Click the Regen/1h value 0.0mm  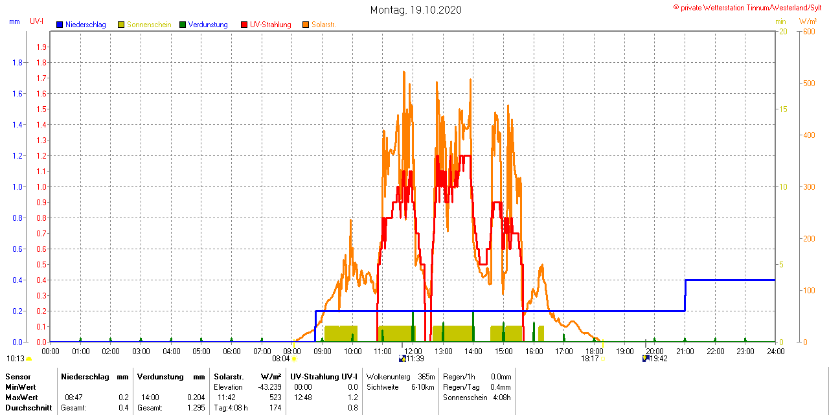coord(501,377)
